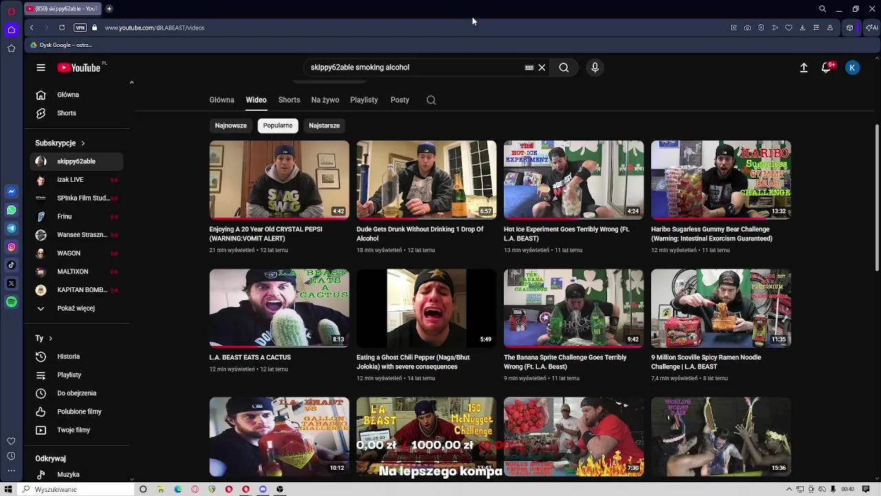Open X (Twitter) in the Opera sidebar
The width and height of the screenshot is (881, 496).
coord(11,283)
